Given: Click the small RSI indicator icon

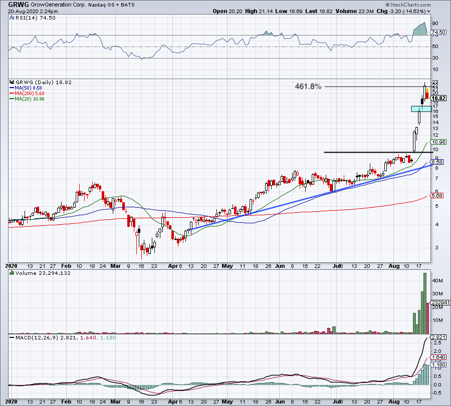Looking at the screenshot, I should coord(12,18).
